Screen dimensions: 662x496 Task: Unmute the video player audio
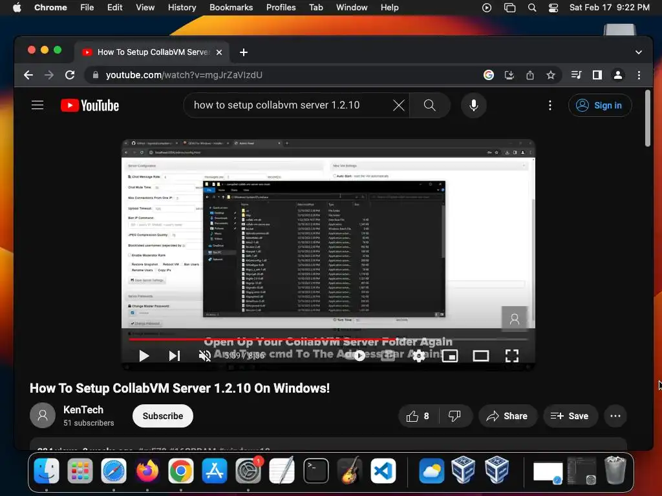(205, 356)
